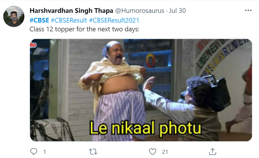Screen dimensions: 259x158
Task: Click the red logo in image corner
Action: [33, 45]
